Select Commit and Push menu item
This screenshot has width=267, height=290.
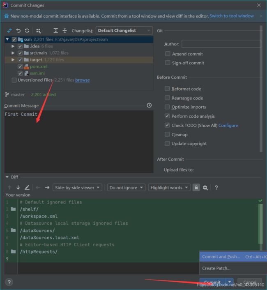tap(233, 257)
